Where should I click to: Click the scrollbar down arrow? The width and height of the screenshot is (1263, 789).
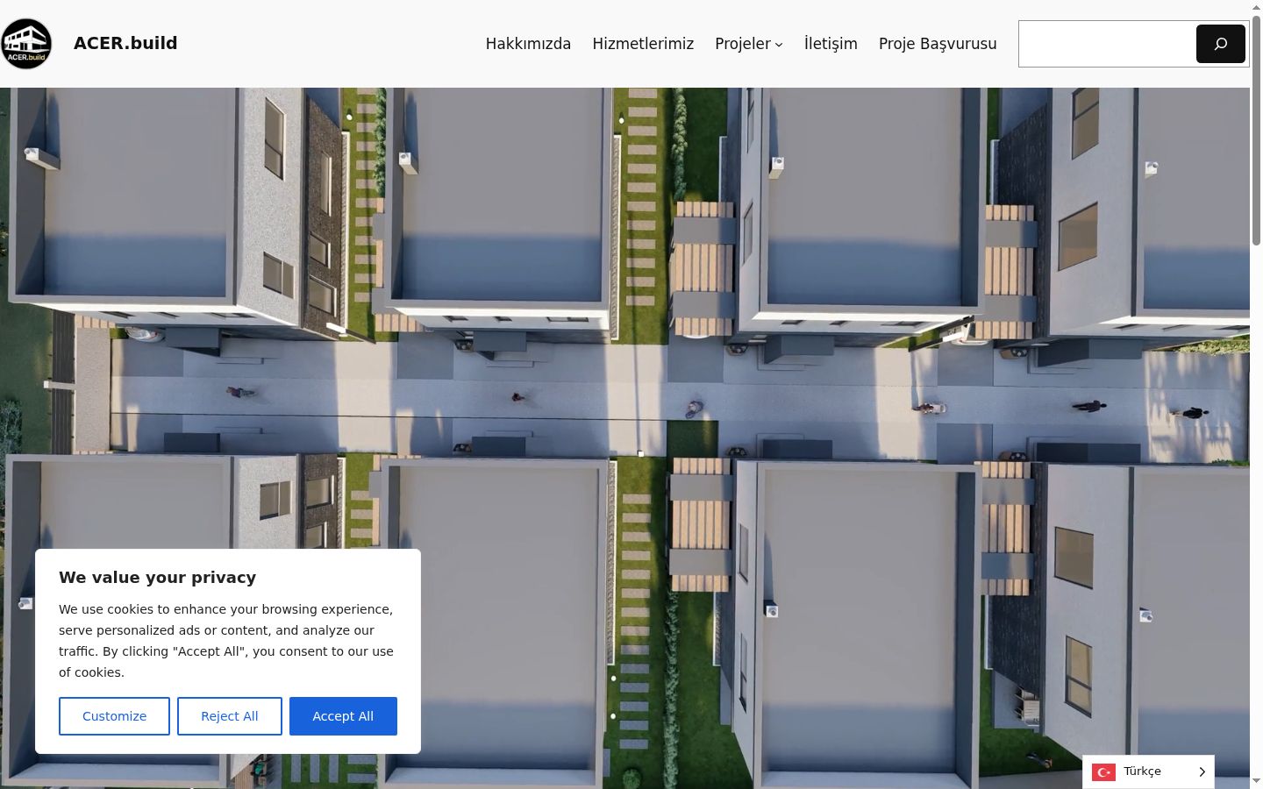click(x=1256, y=781)
